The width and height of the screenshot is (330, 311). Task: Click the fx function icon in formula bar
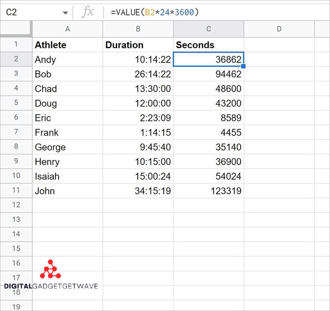point(88,12)
